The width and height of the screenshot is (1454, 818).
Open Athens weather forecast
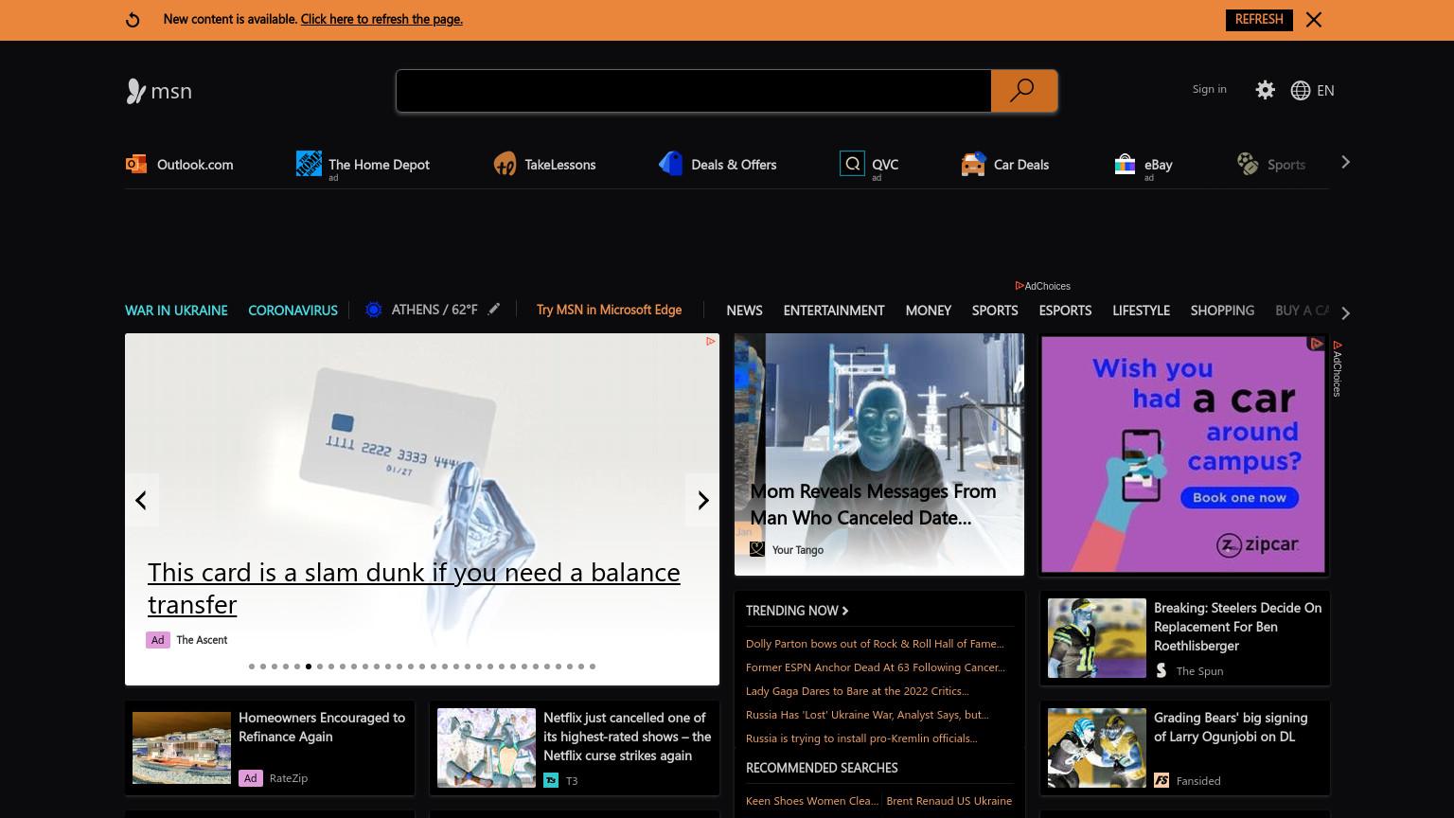(x=421, y=310)
